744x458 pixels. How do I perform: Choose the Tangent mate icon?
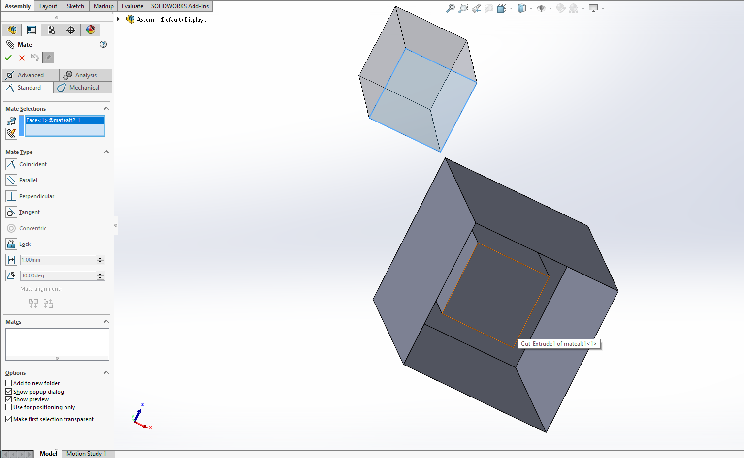(x=11, y=212)
